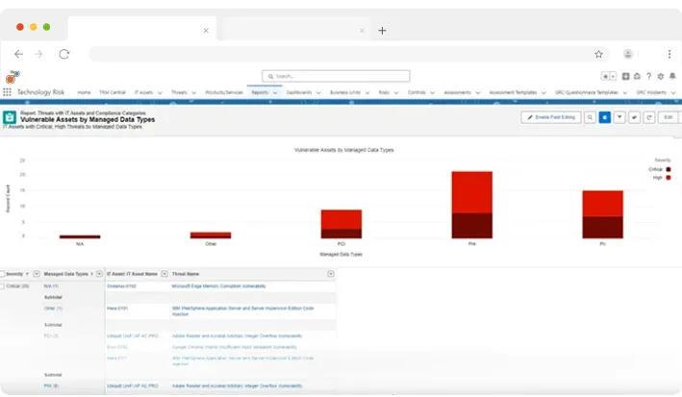The height and width of the screenshot is (397, 682).
Task: Open the Threat Name column dropdown
Action: 331,274
